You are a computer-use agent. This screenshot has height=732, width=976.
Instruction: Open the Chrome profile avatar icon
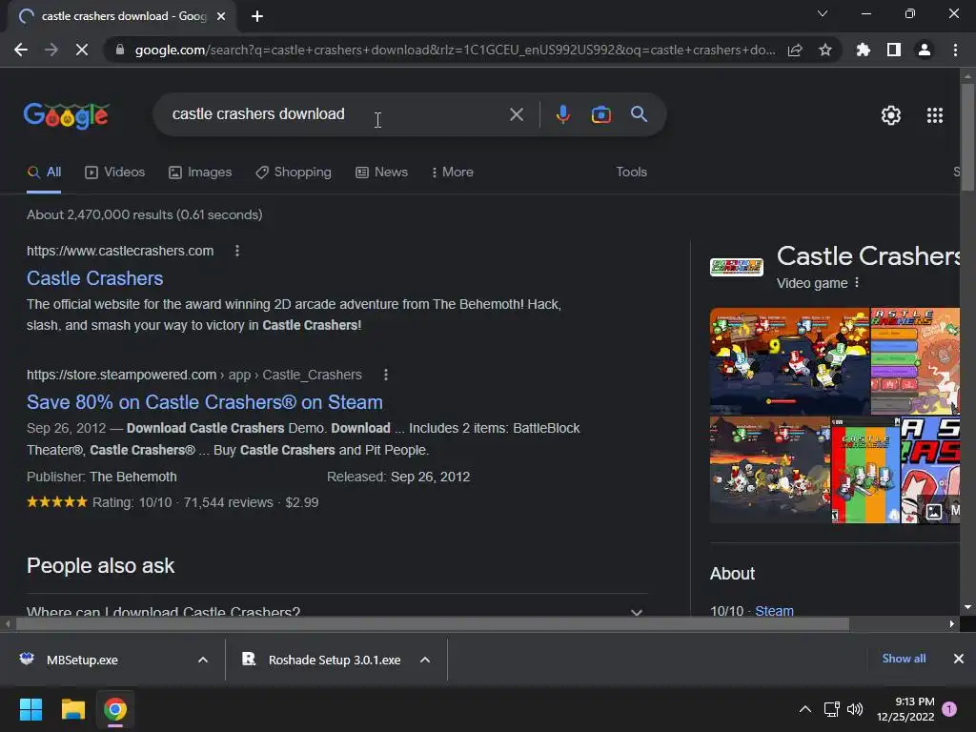[x=925, y=50]
